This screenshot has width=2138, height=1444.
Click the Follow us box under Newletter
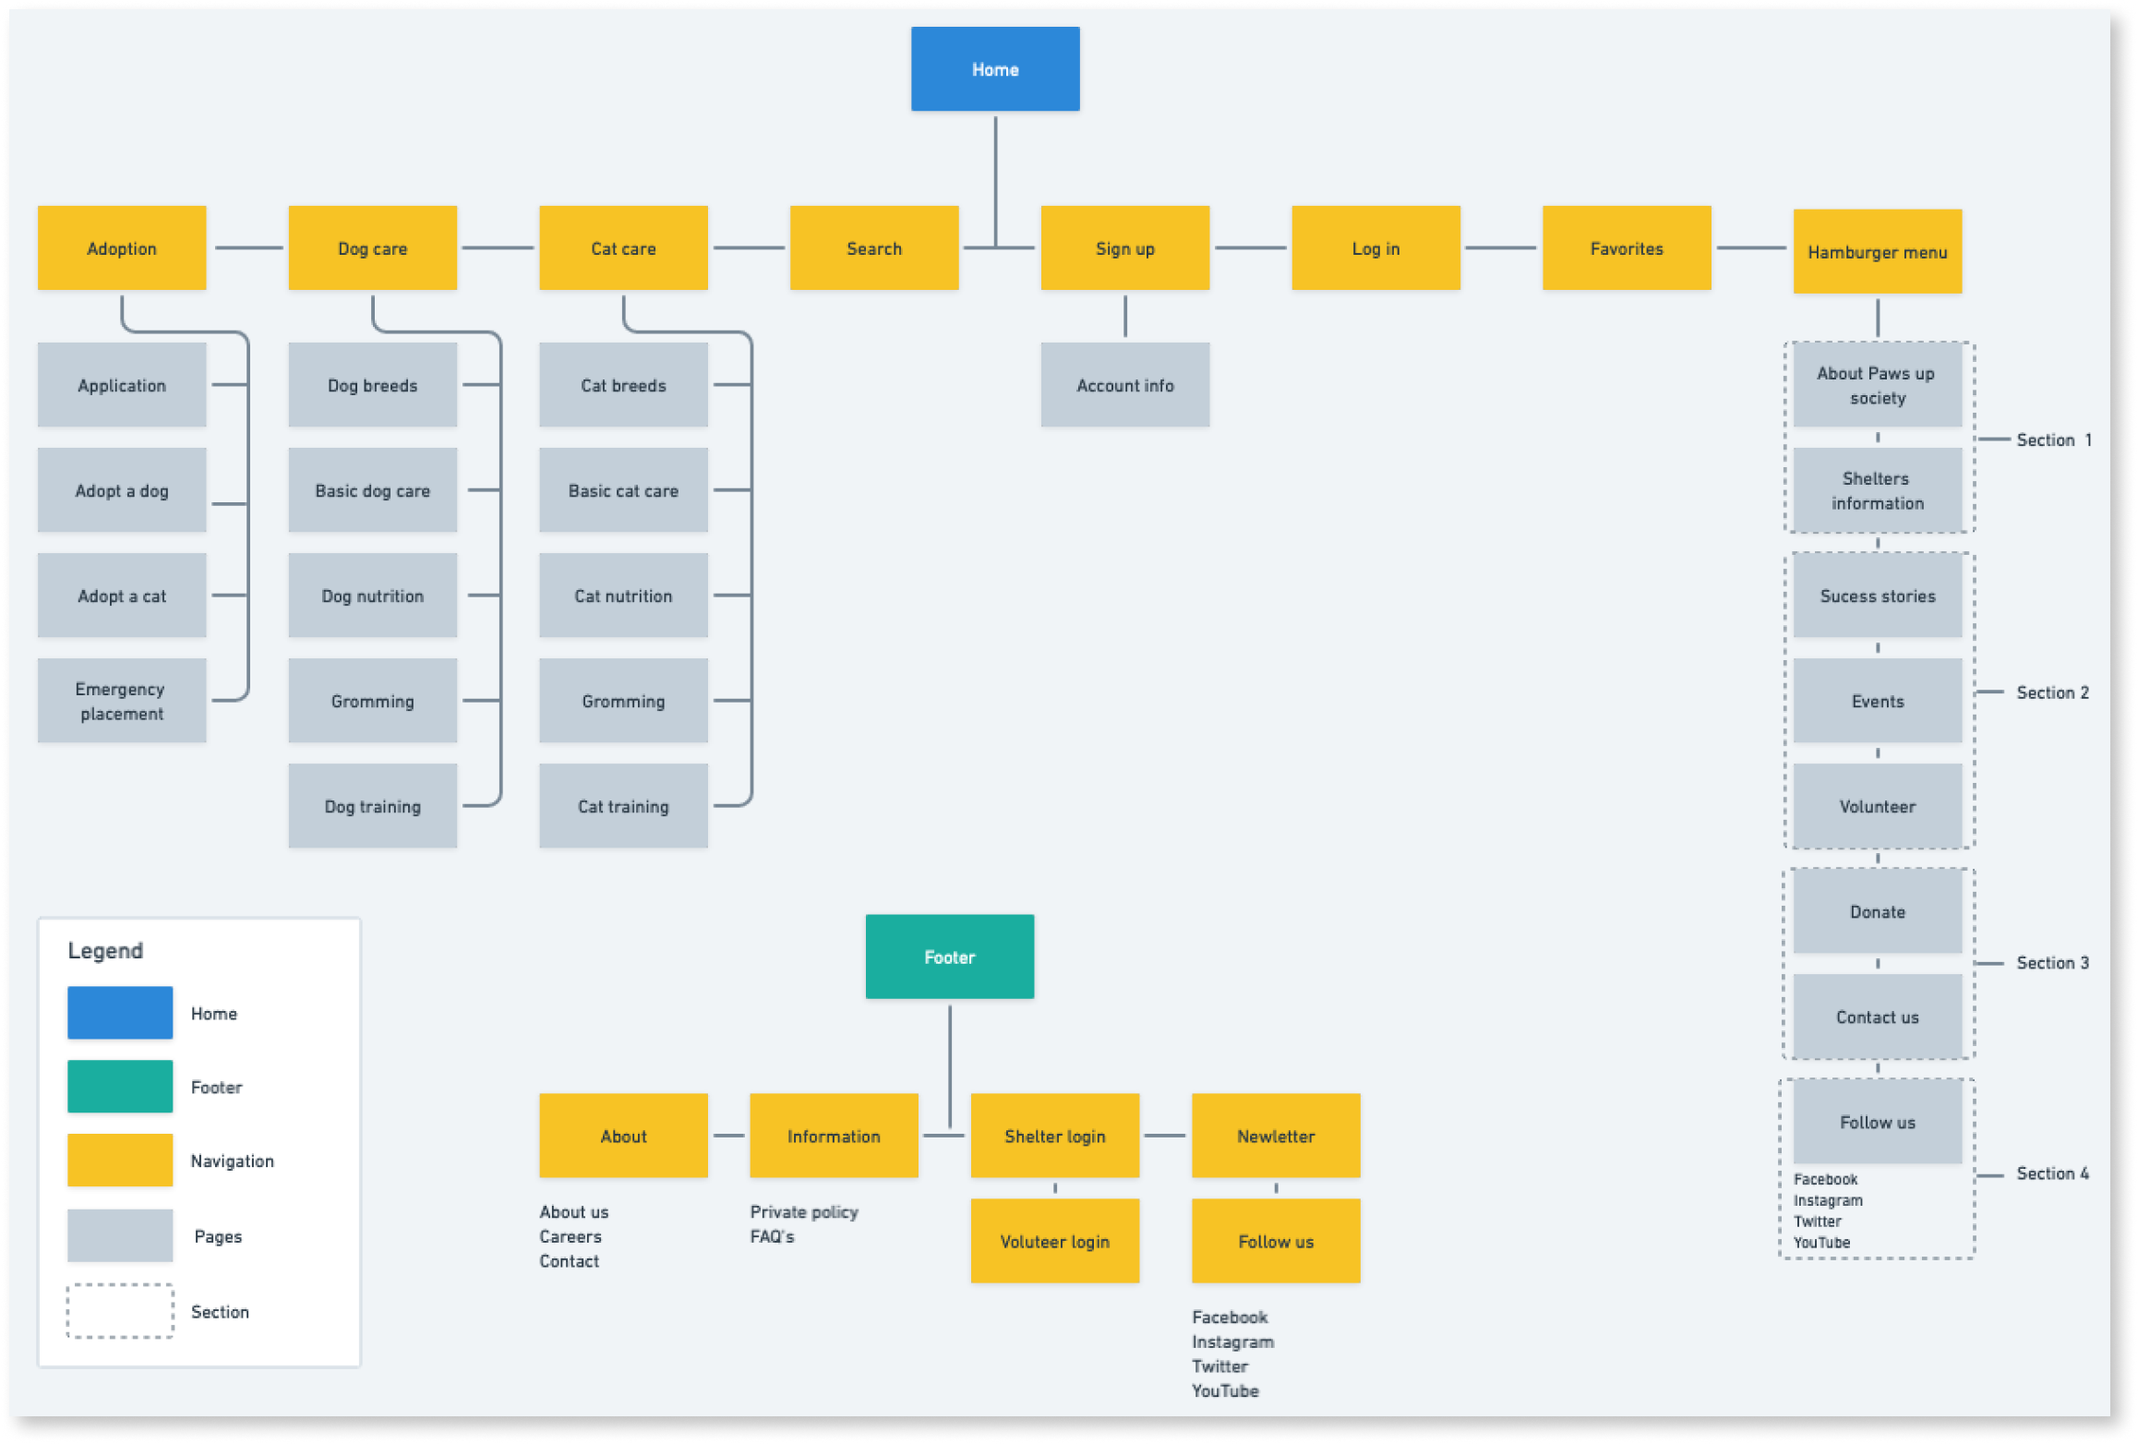click(1275, 1241)
